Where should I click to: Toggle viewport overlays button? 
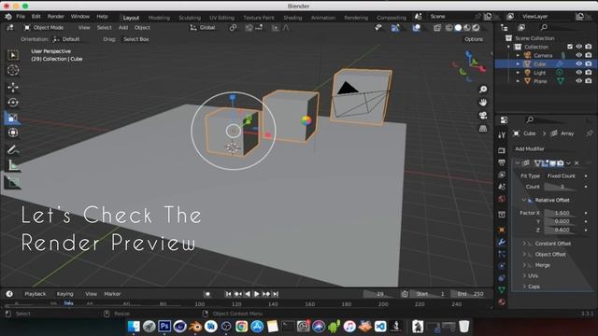[416, 27]
